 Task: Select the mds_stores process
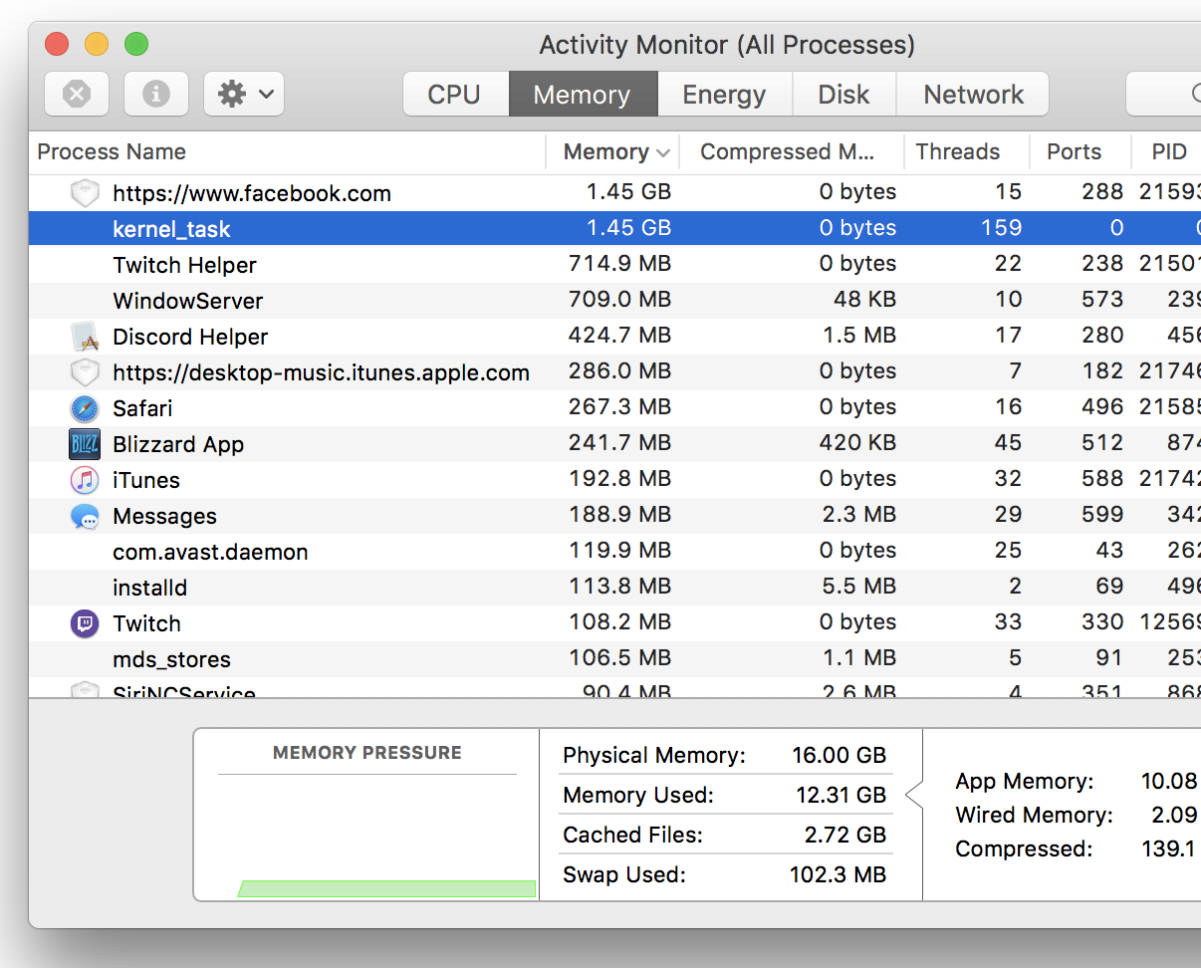tap(171, 659)
